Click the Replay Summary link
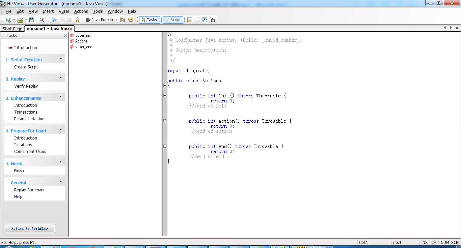The height and width of the screenshot is (248, 461). click(x=29, y=190)
